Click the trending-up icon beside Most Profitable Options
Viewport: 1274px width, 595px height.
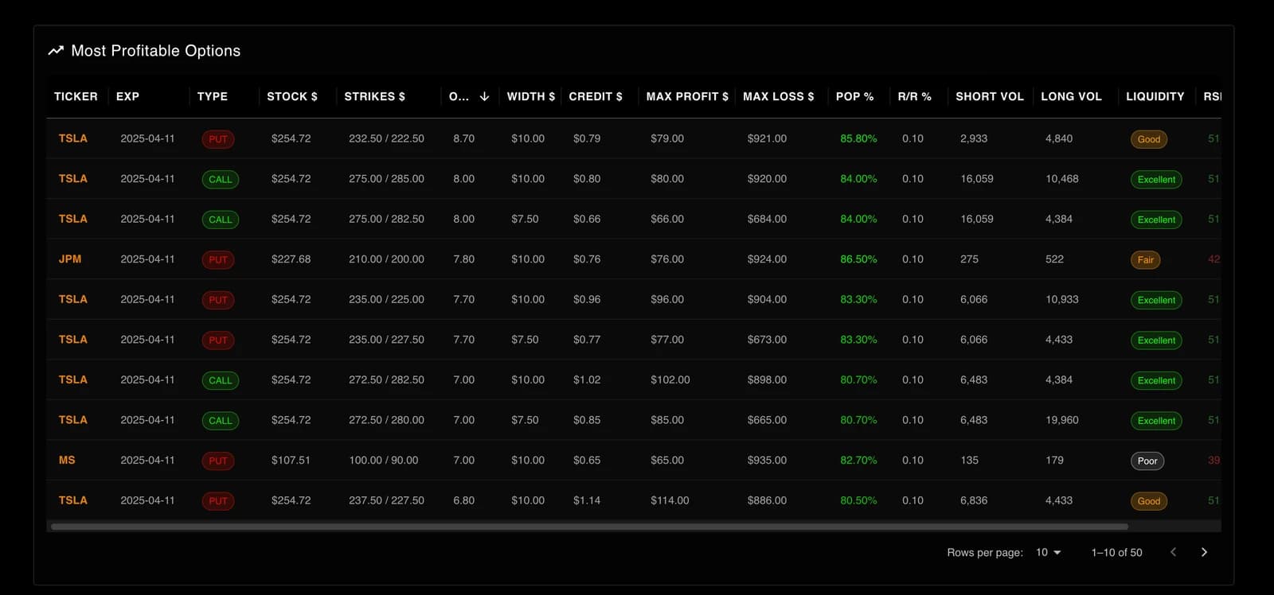click(x=56, y=51)
